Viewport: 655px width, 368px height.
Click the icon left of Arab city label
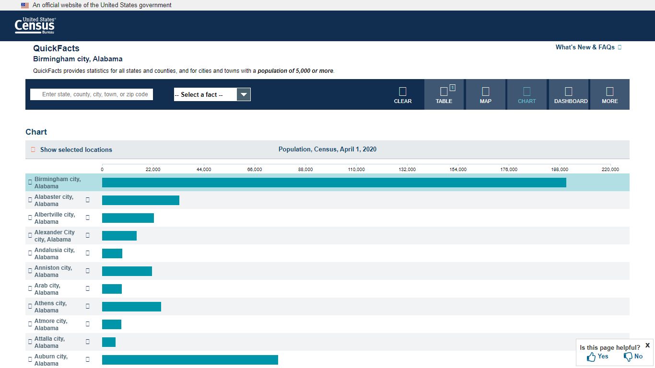pos(30,288)
